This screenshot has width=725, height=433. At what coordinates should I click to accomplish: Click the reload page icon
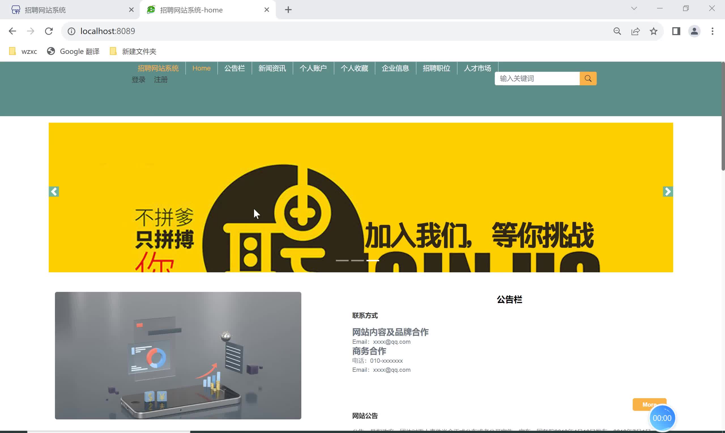pyautogui.click(x=49, y=31)
